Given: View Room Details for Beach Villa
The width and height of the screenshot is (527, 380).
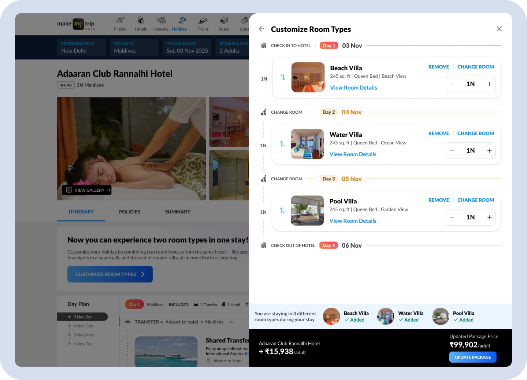Looking at the screenshot, I should click(x=354, y=88).
